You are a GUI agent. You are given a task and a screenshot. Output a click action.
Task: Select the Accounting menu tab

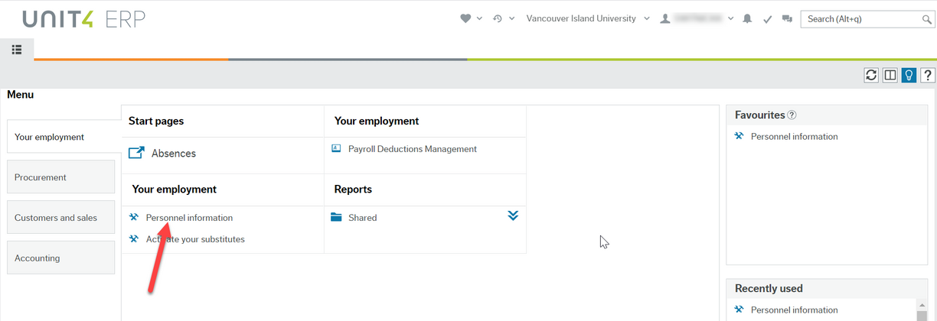[x=60, y=258]
